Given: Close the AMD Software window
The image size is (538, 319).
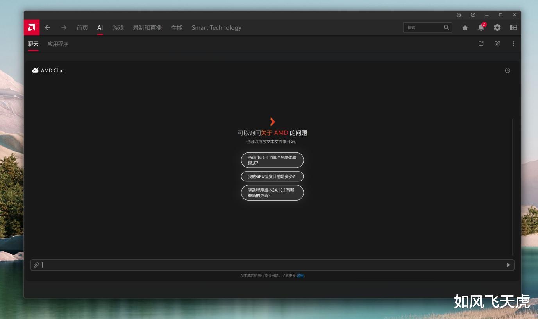Looking at the screenshot, I should pyautogui.click(x=515, y=15).
